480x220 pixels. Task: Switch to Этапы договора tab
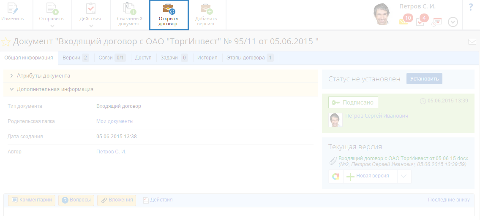[x=250, y=58]
